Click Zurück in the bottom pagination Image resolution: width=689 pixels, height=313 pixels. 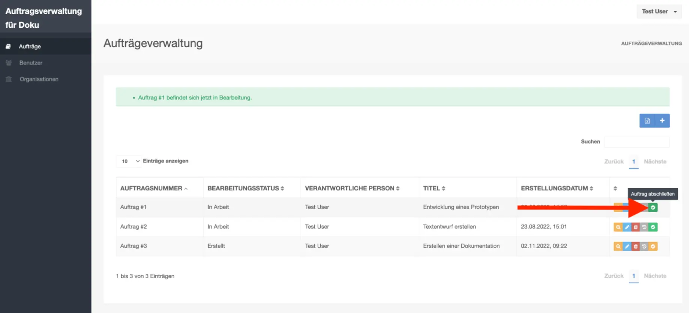click(614, 276)
